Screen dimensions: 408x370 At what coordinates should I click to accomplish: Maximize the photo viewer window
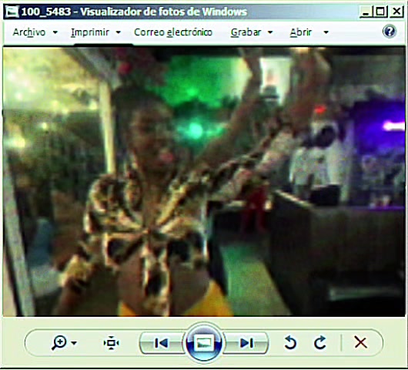[x=380, y=12]
